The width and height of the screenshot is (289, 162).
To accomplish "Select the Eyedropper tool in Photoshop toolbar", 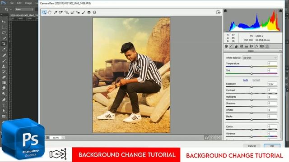I will (x=4, y=49).
